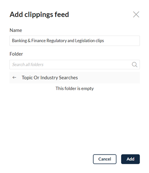Confirm with the Add button

click(131, 159)
